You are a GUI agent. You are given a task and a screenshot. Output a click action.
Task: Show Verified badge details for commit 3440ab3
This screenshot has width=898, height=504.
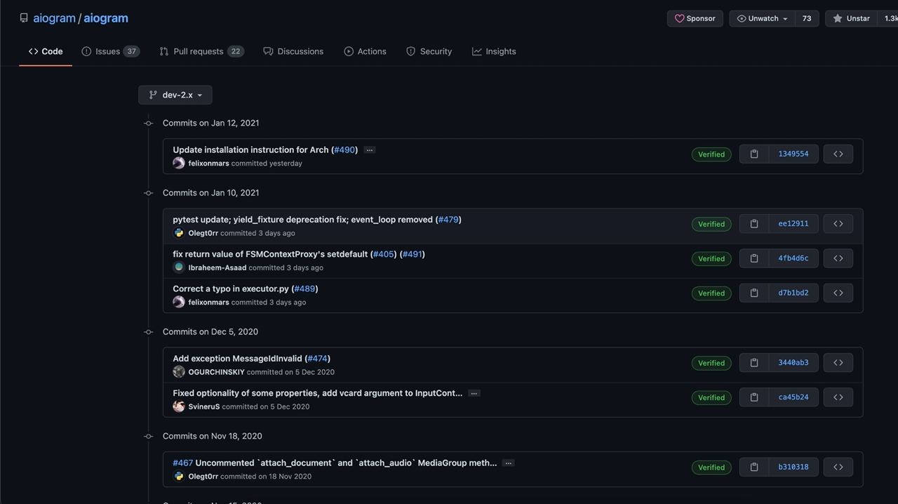711,363
